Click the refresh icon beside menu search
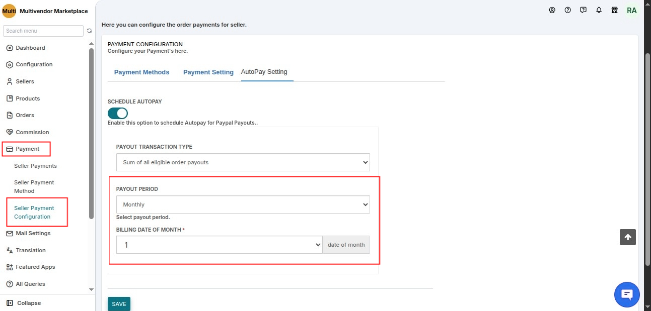Screen dimensions: 651x311 (x=89, y=31)
